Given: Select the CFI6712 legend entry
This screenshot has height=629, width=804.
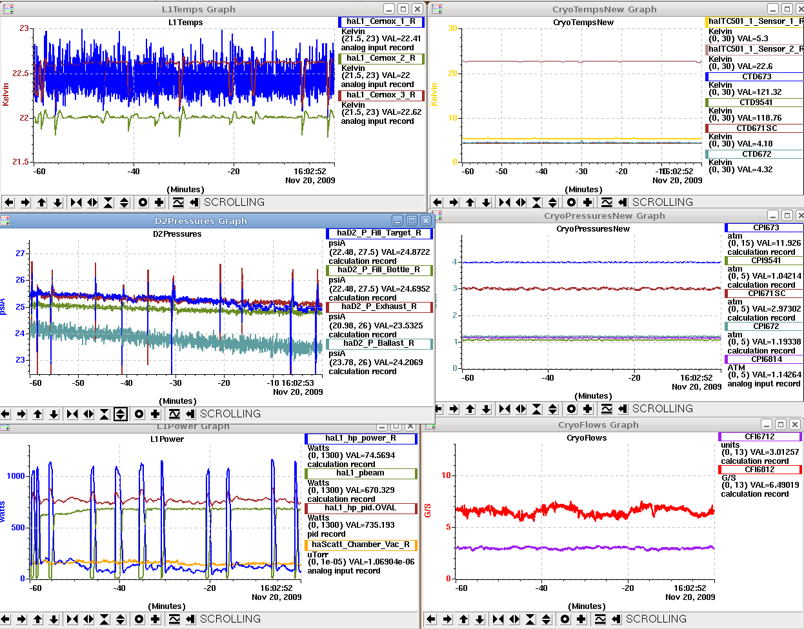Looking at the screenshot, I should (x=759, y=437).
